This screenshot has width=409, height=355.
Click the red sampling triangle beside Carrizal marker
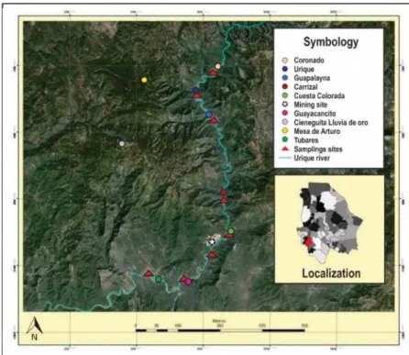[225, 200]
